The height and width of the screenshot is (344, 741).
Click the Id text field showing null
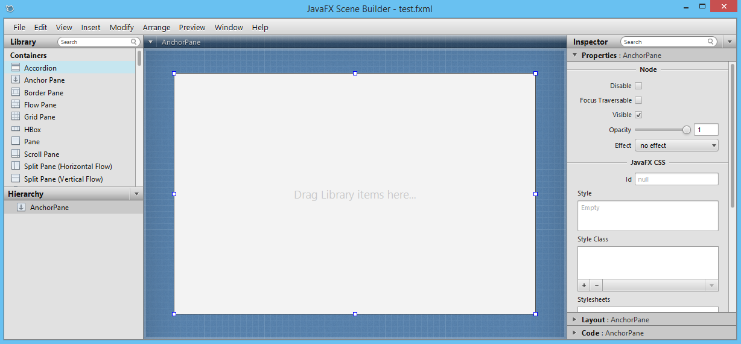(x=676, y=179)
